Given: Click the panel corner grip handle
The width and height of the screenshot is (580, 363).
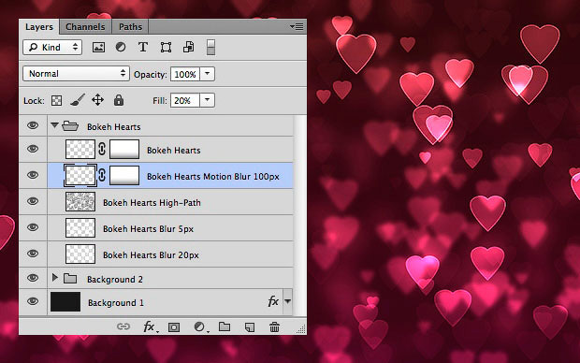Looking at the screenshot, I should pos(301,329).
